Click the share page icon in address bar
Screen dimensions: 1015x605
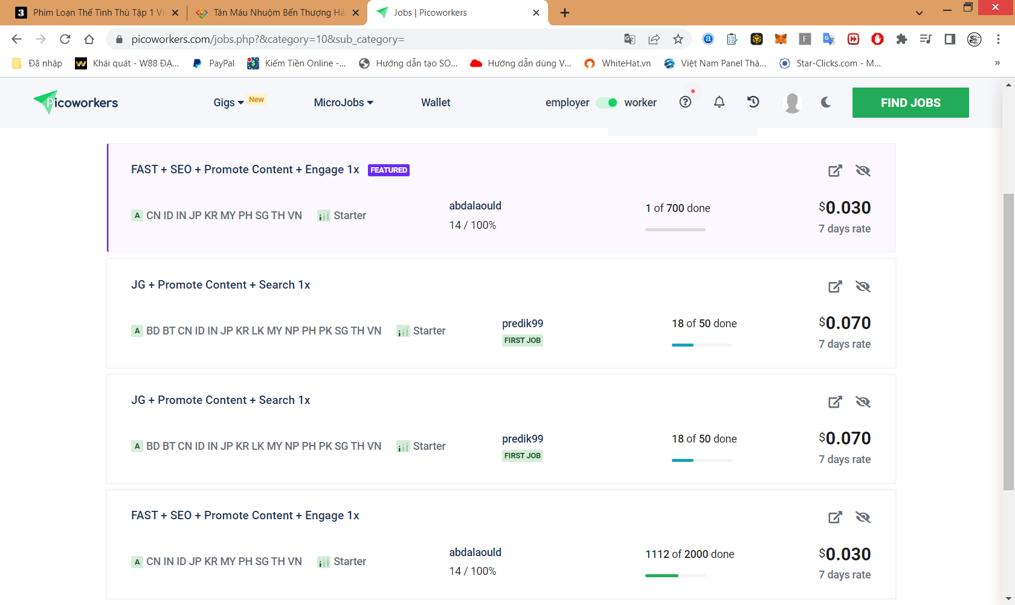(654, 39)
